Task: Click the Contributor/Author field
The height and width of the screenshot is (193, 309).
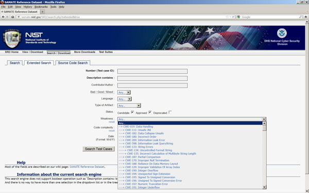Action: [x=152, y=85]
